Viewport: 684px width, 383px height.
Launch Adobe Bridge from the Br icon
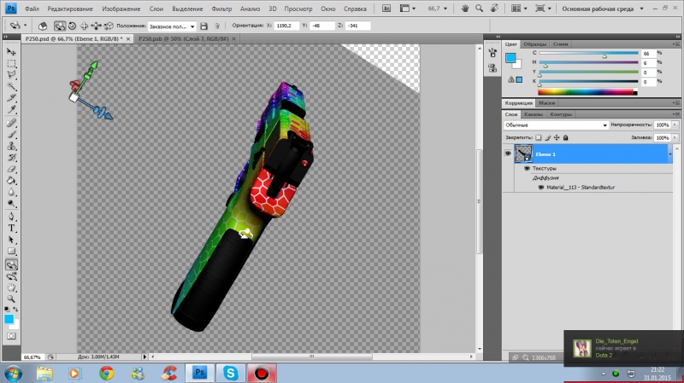tap(386, 9)
